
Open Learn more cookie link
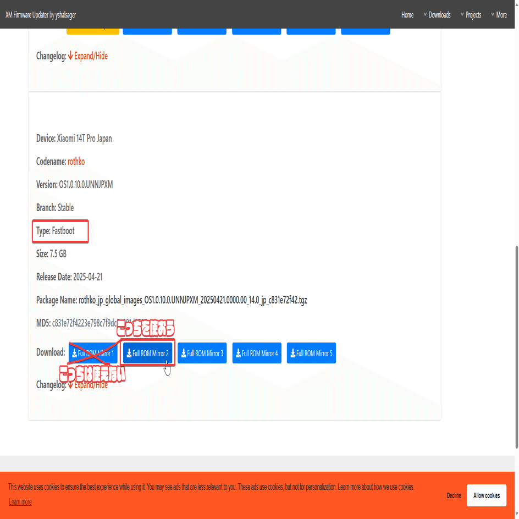tap(20, 502)
